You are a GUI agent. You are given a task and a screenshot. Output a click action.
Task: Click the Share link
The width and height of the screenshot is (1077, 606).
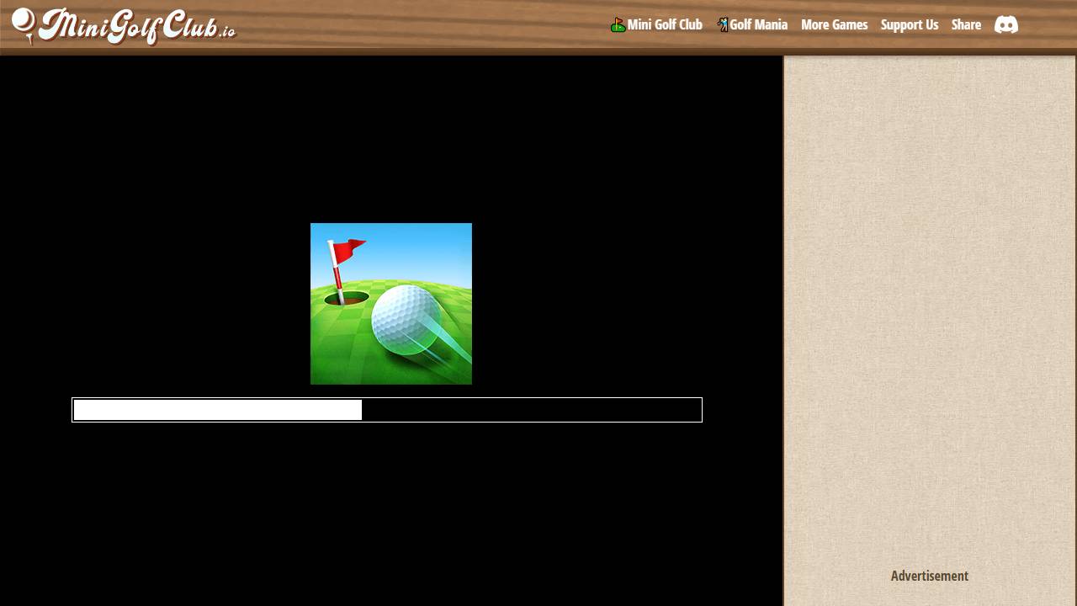click(966, 24)
